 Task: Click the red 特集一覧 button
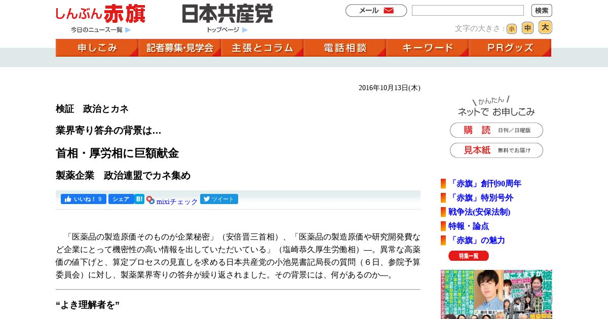[469, 256]
